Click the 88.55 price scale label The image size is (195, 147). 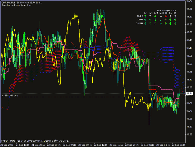pos(189,134)
